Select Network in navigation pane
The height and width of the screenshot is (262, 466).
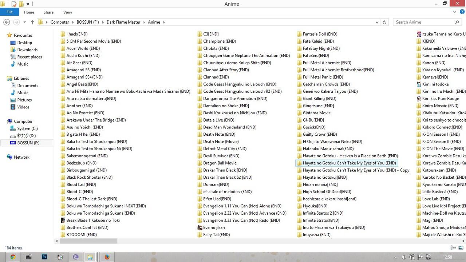click(21, 157)
